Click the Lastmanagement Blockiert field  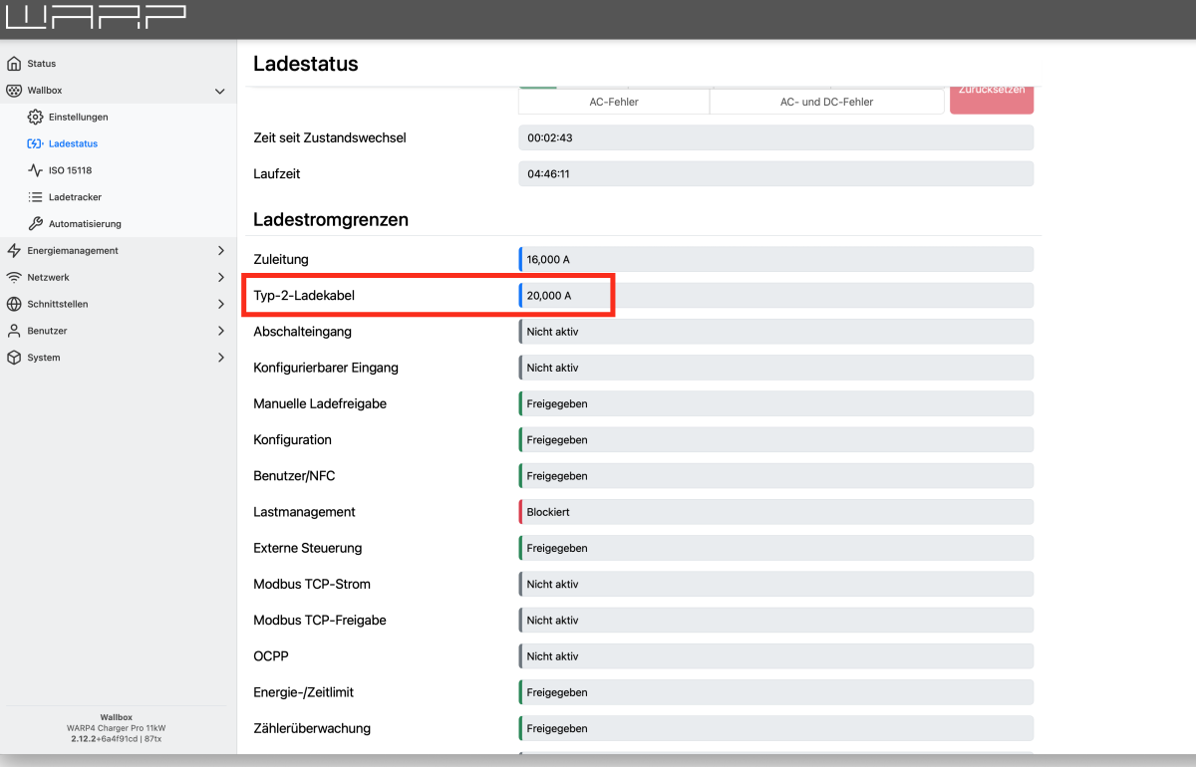point(775,512)
